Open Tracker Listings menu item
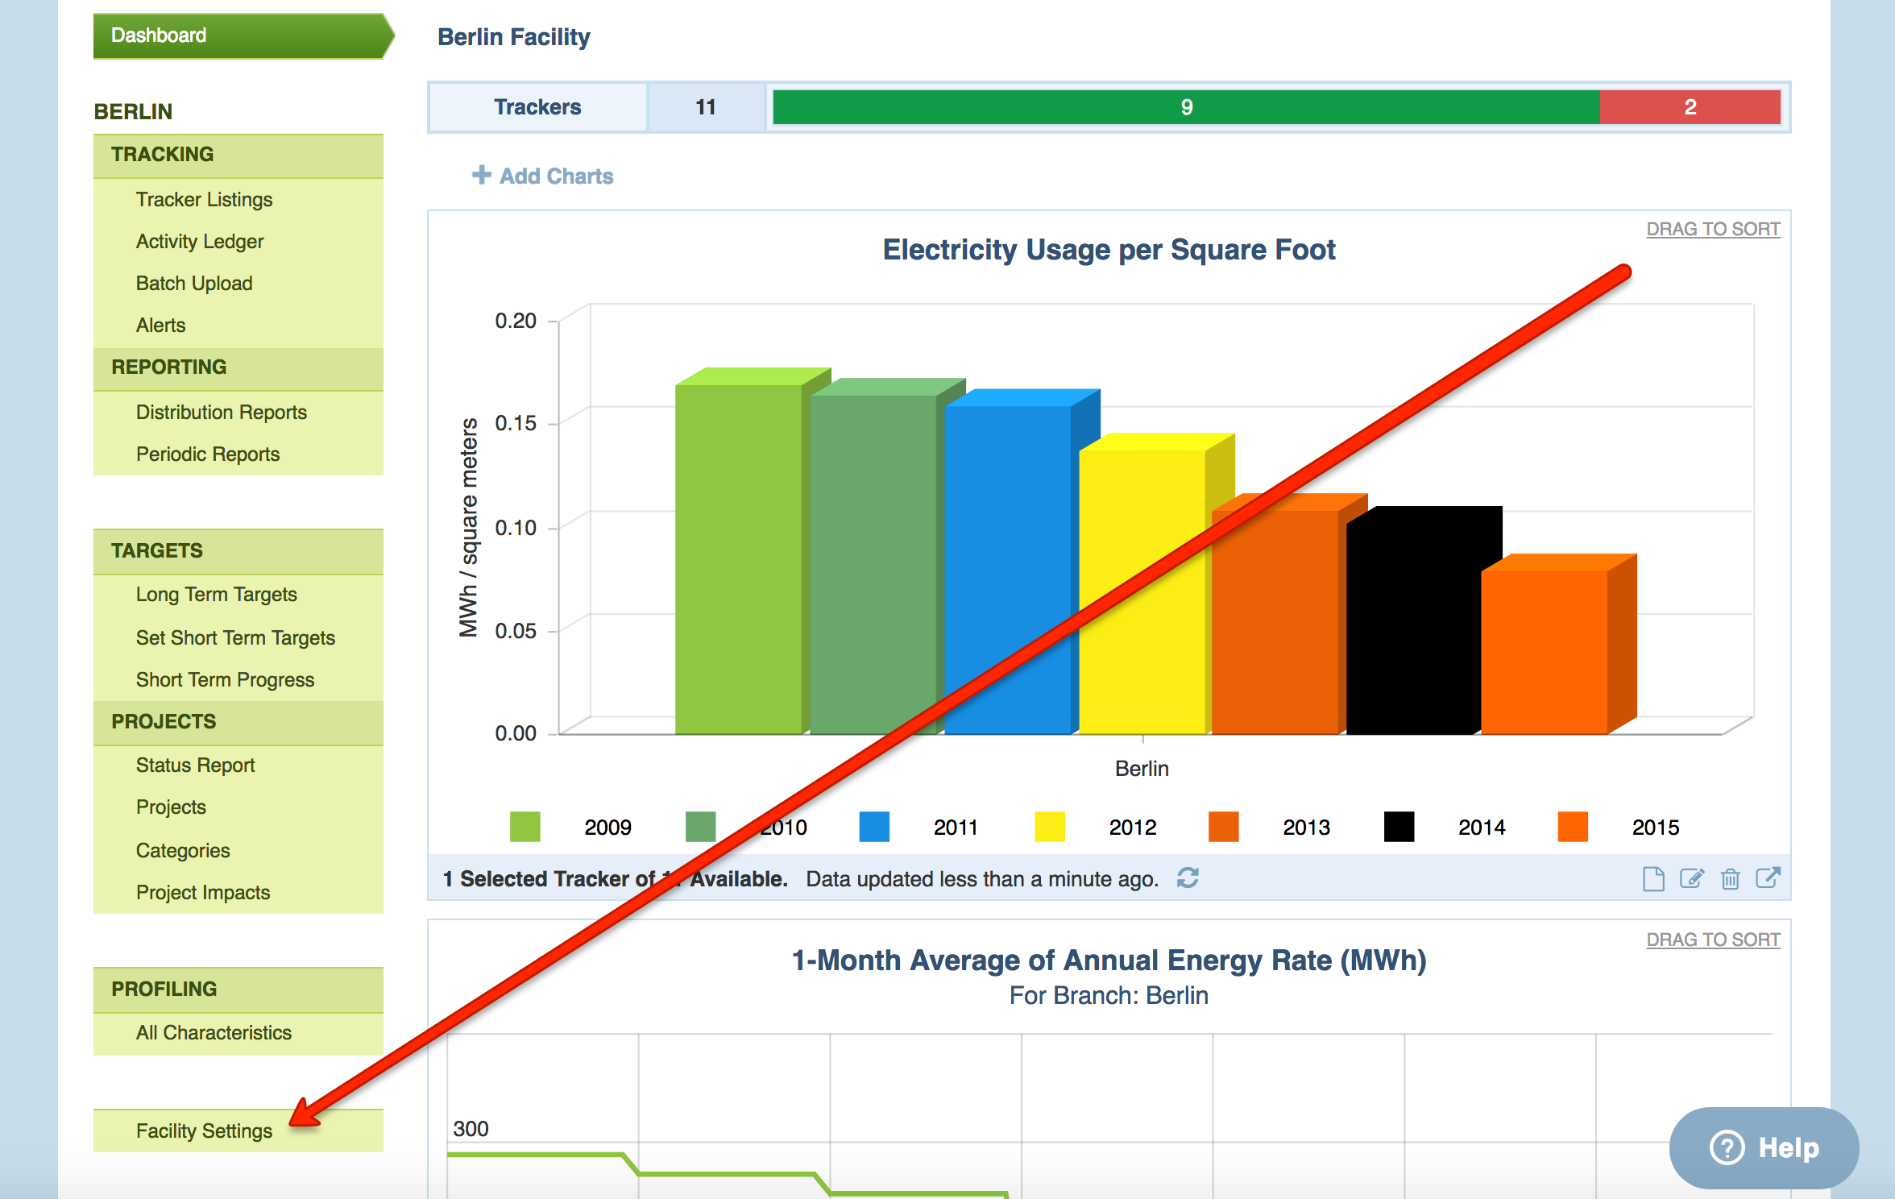 (x=204, y=200)
